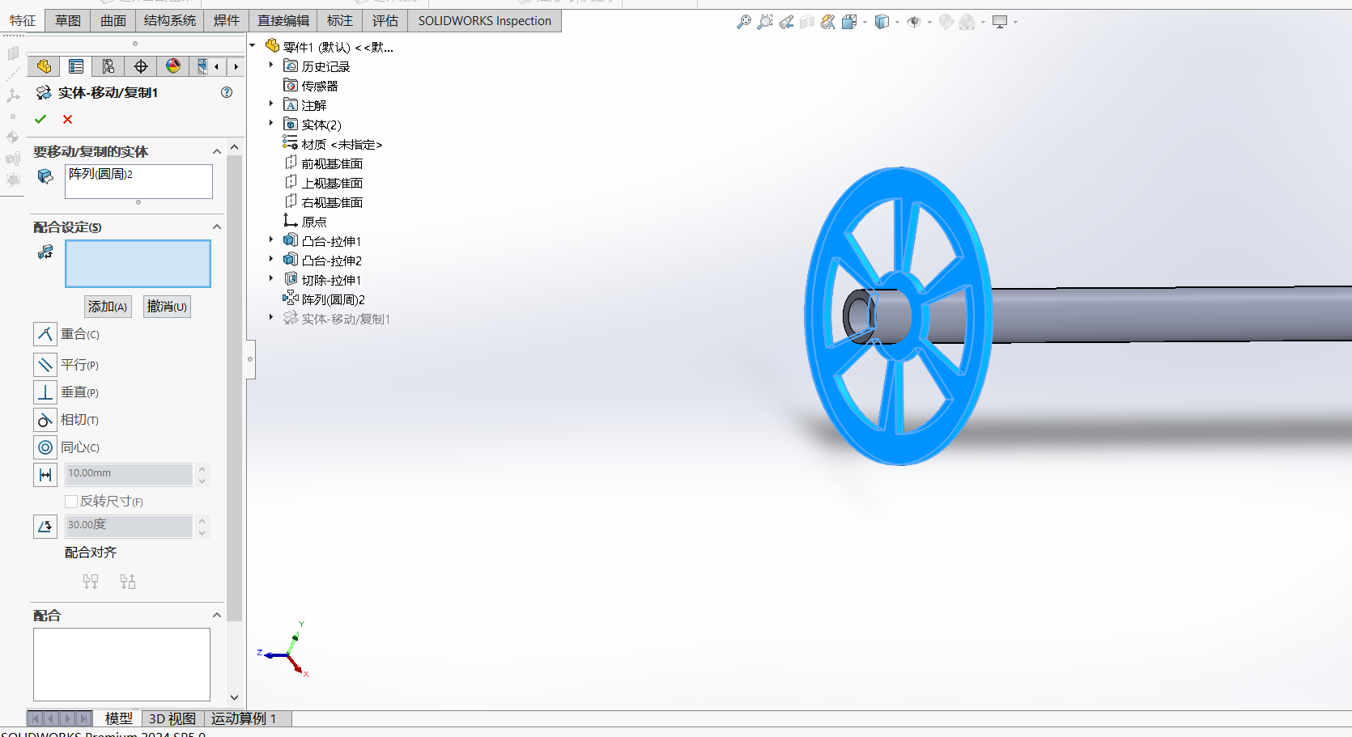Open the DisplayManager color sphere tab

coord(173,66)
